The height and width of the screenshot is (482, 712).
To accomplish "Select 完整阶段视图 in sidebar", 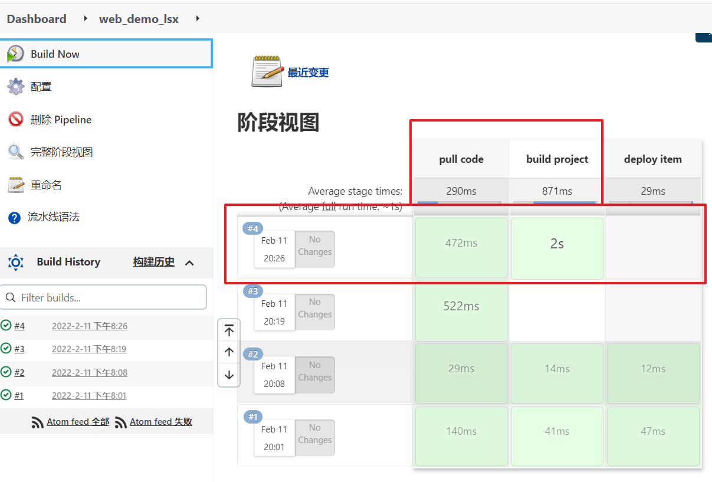I will pos(62,152).
